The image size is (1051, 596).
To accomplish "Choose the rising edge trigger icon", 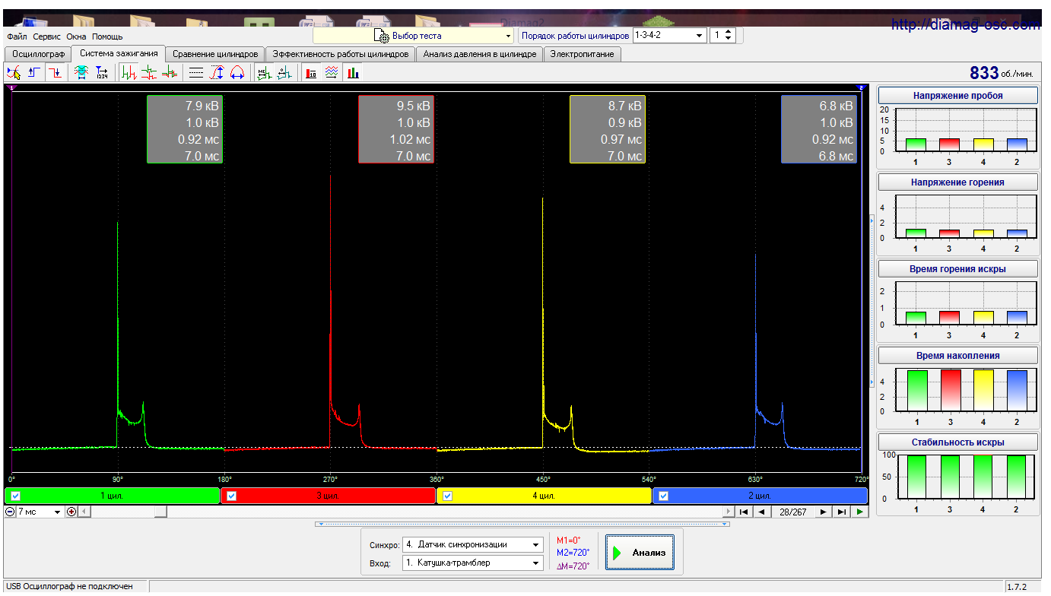I will [34, 73].
